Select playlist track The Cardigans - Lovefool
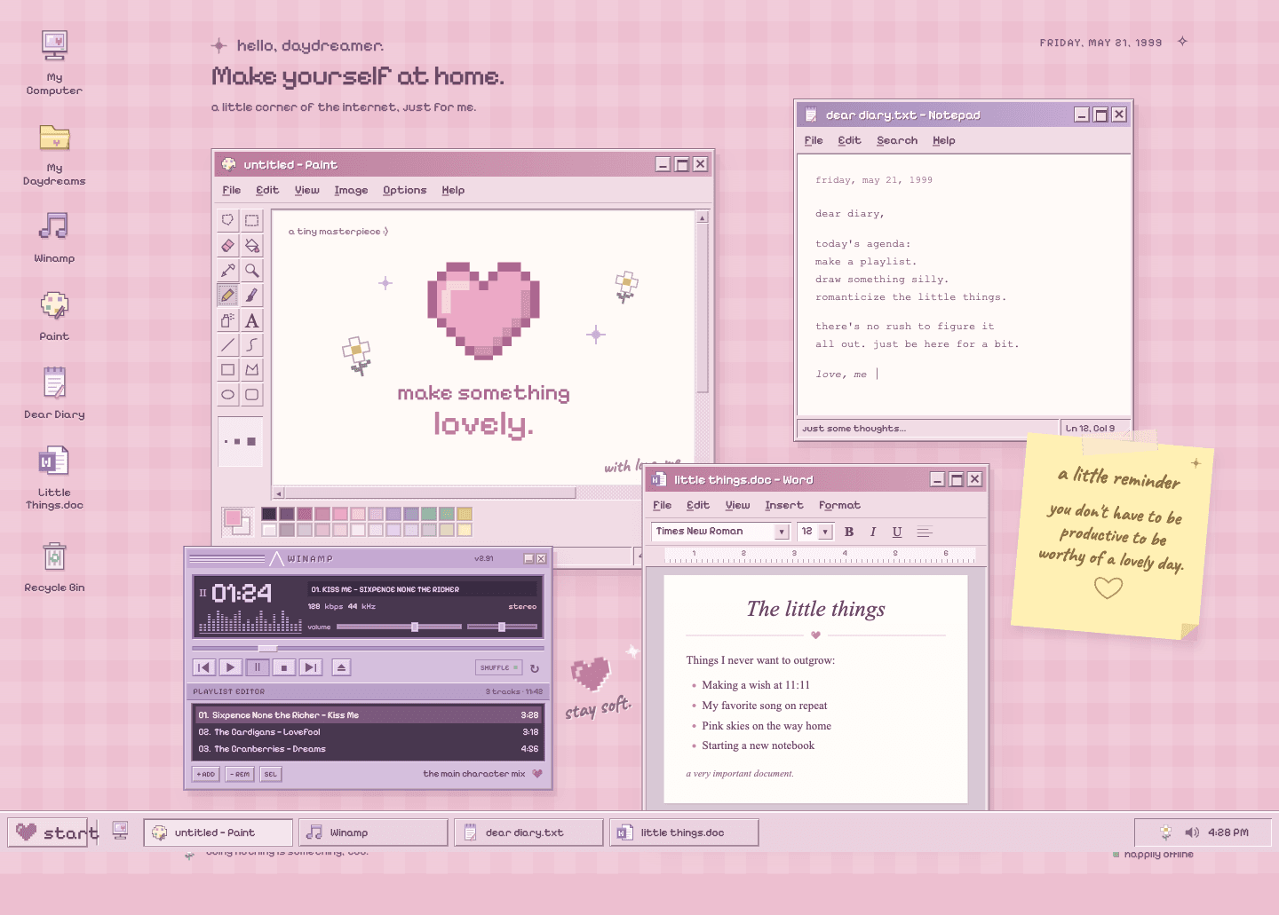Viewport: 1279px width, 915px height. tap(368, 732)
